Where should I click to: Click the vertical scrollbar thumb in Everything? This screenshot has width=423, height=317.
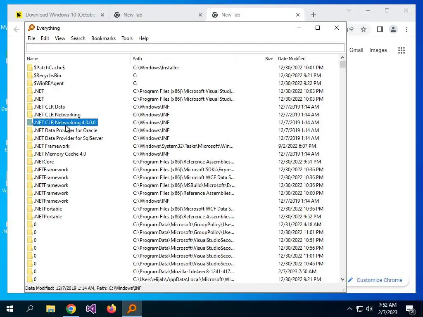click(342, 64)
